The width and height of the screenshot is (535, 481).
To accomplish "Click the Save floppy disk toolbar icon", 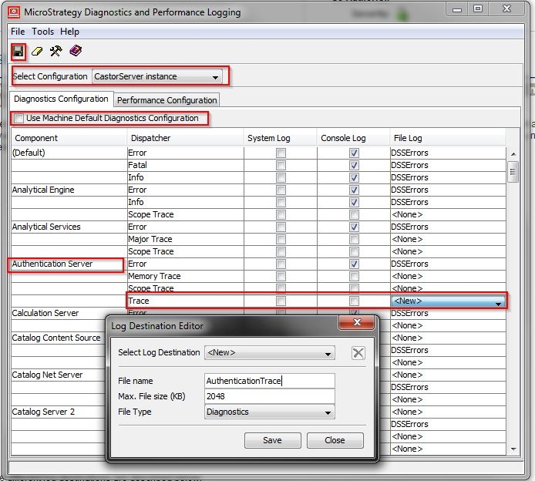I will click(18, 51).
